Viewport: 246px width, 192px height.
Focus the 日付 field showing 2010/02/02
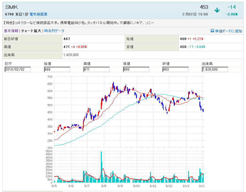(x=18, y=70)
